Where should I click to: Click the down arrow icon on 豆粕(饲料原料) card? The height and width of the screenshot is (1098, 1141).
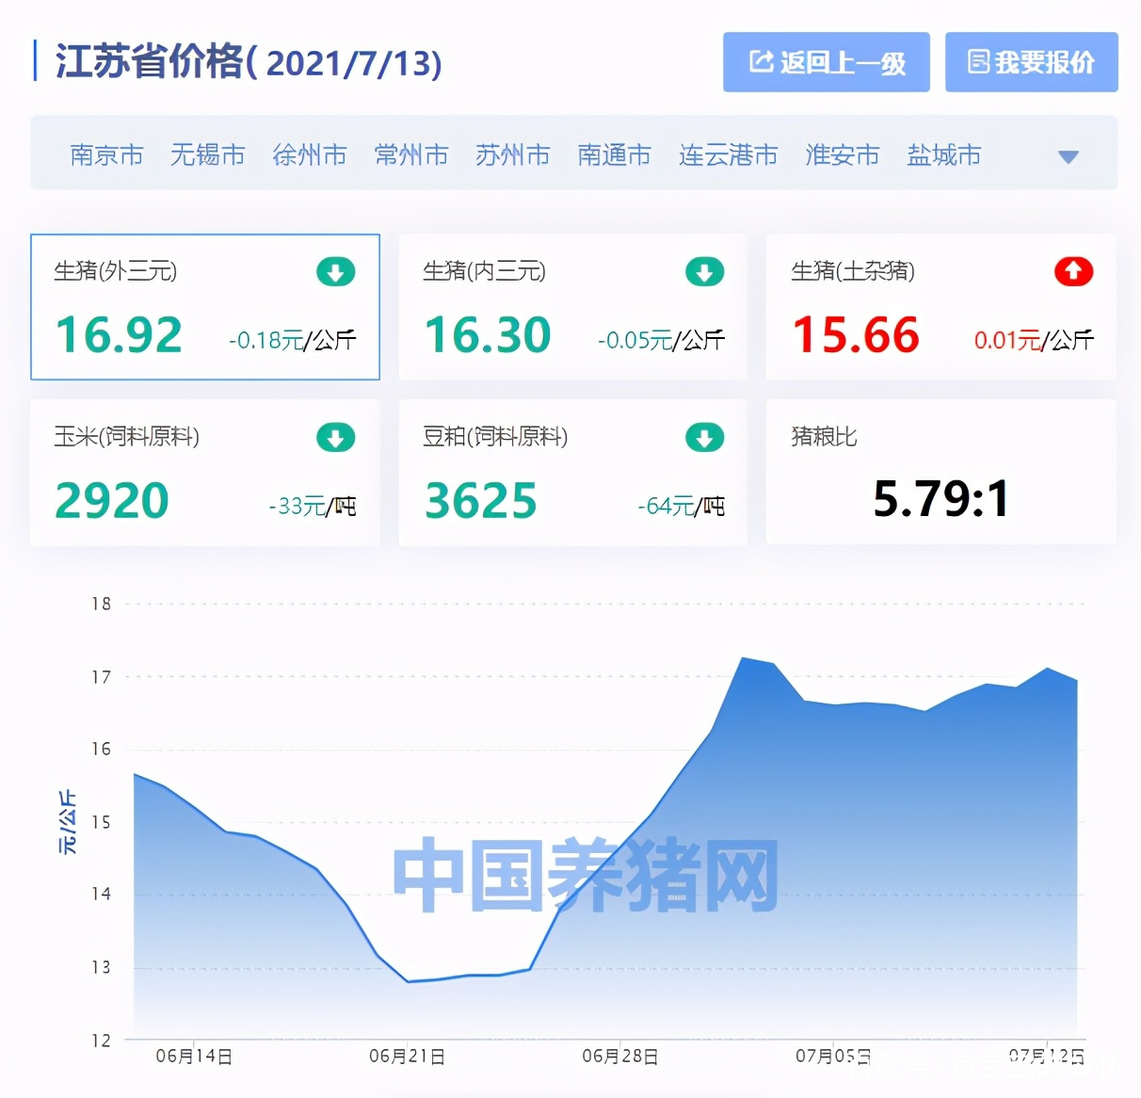[703, 437]
